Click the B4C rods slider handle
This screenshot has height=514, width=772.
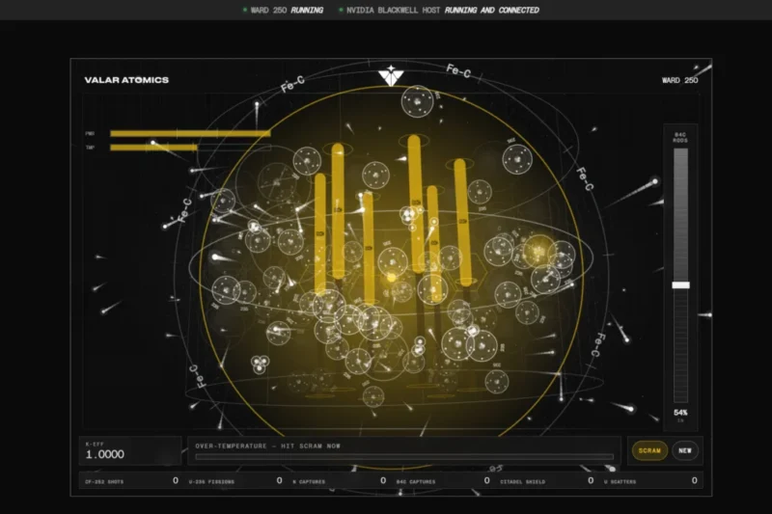click(681, 285)
